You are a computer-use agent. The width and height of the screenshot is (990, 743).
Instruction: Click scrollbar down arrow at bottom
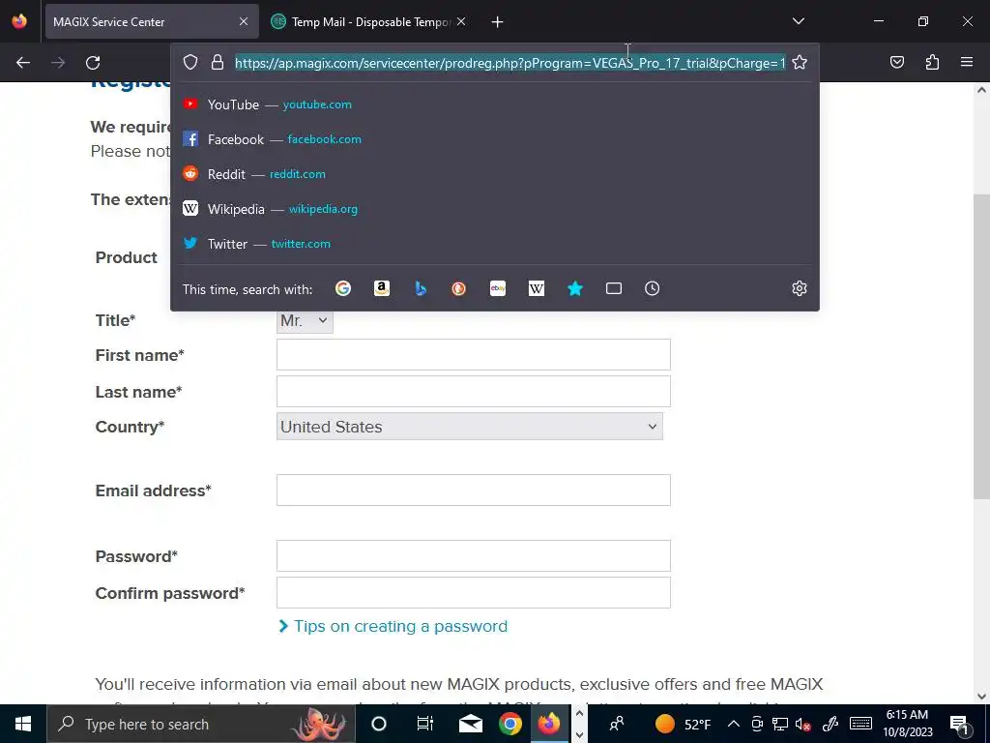[981, 697]
